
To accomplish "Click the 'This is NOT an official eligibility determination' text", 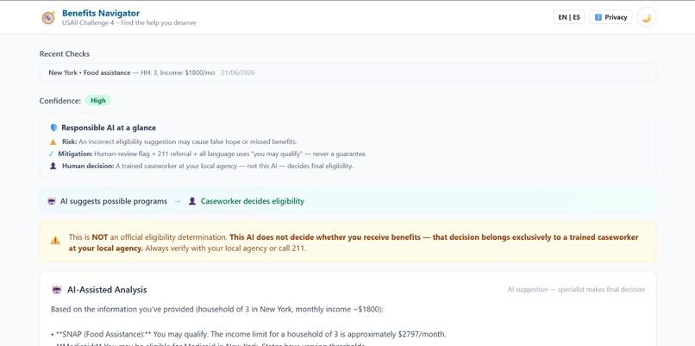I will pos(148,237).
